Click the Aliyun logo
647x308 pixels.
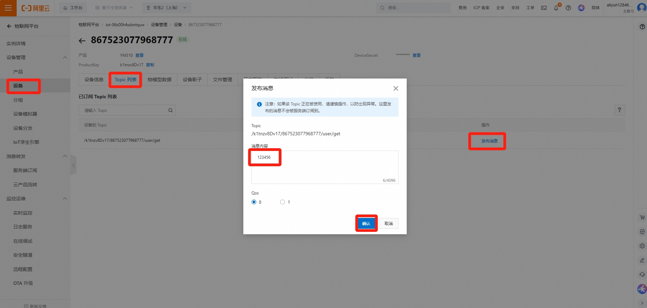35,8
